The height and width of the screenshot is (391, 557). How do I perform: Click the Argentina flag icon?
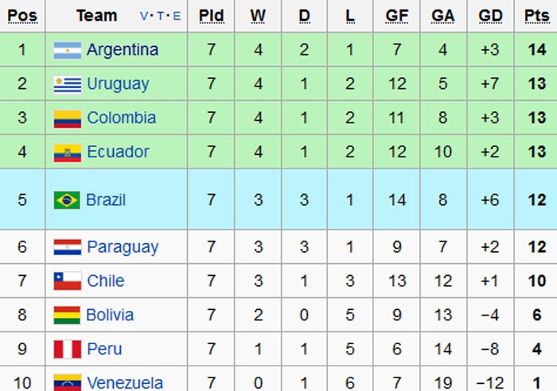point(67,50)
